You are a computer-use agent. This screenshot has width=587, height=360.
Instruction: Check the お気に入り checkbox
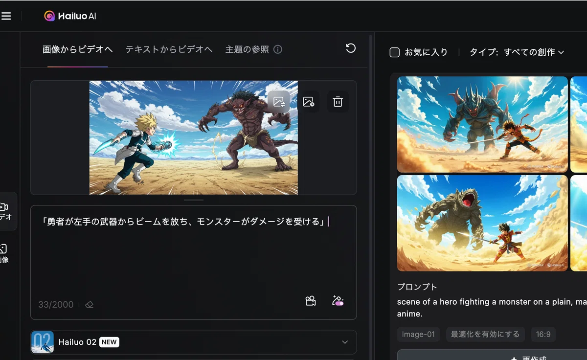[x=395, y=52]
